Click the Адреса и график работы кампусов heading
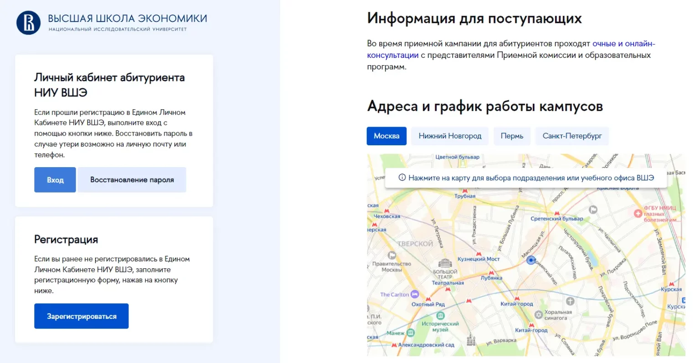The width and height of the screenshot is (700, 363). pyautogui.click(x=485, y=106)
